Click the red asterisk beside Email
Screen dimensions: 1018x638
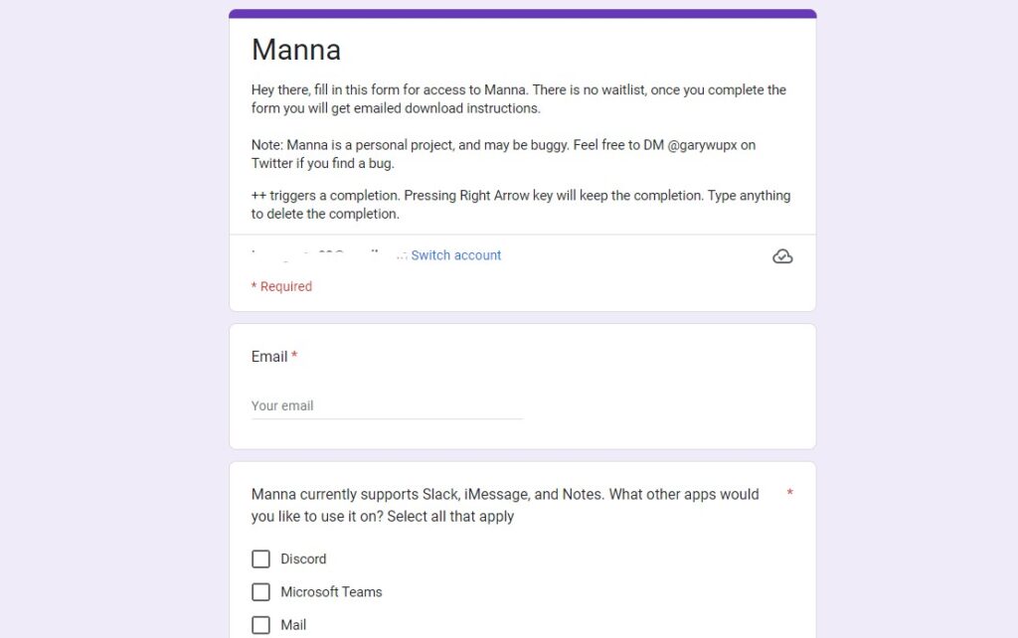pyautogui.click(x=294, y=357)
